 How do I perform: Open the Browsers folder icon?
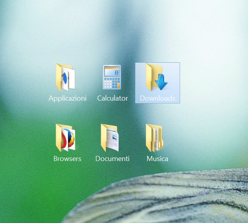pyautogui.click(x=66, y=138)
